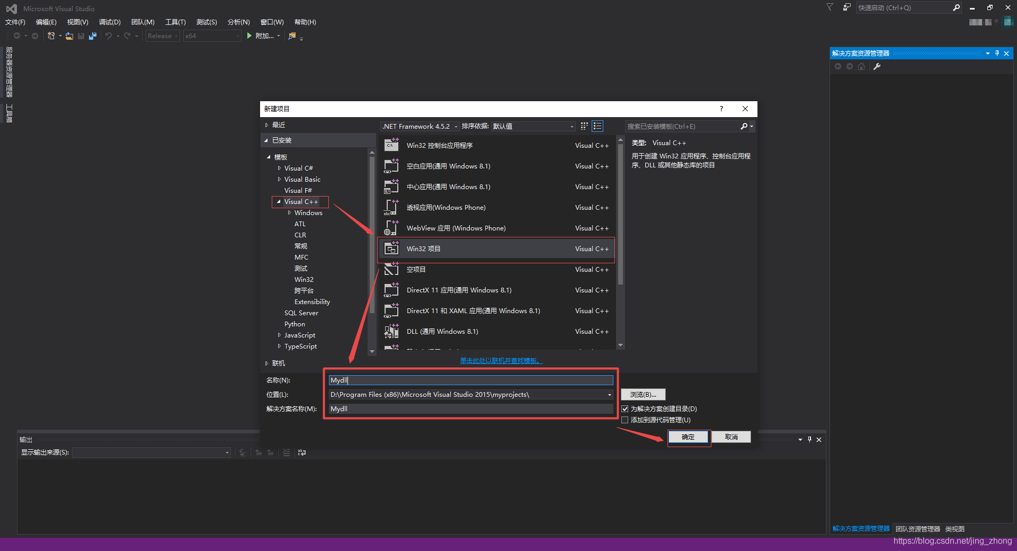Click the 中心应用(通用 Windows 8.1) template icon

[x=391, y=186]
